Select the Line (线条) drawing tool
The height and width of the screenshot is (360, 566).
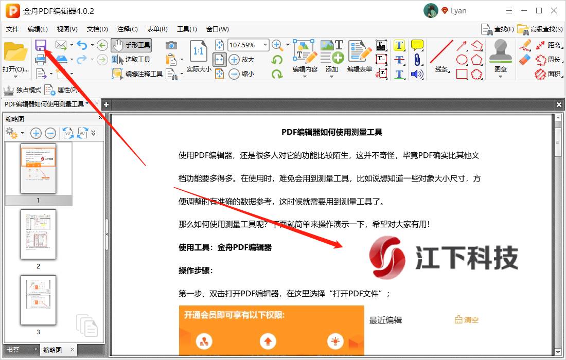click(x=441, y=57)
